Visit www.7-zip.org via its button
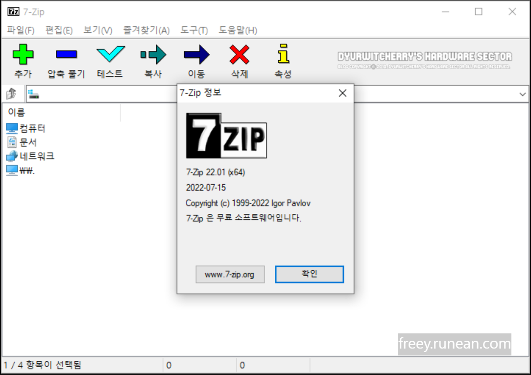This screenshot has width=531, height=375. 230,274
